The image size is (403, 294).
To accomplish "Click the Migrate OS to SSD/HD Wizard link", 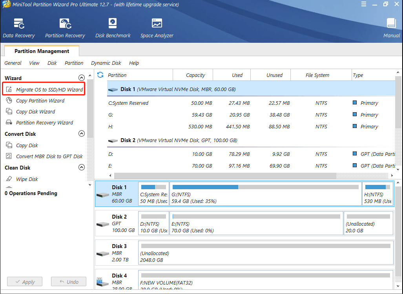I will 49,89.
